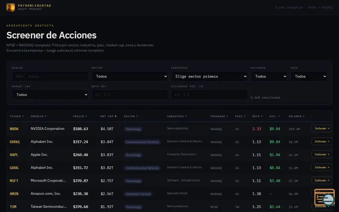This screenshot has height=212, width=339.
Task: Sort by Mkt Cap descending arrow
Action: pos(116,116)
